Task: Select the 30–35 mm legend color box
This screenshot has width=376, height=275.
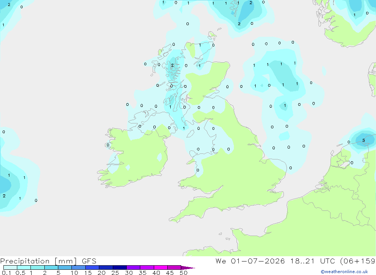Action: click(133, 267)
